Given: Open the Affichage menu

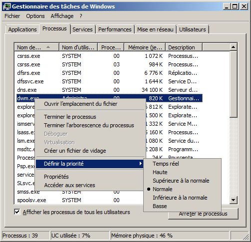Looking at the screenshot, I should coord(62,16).
